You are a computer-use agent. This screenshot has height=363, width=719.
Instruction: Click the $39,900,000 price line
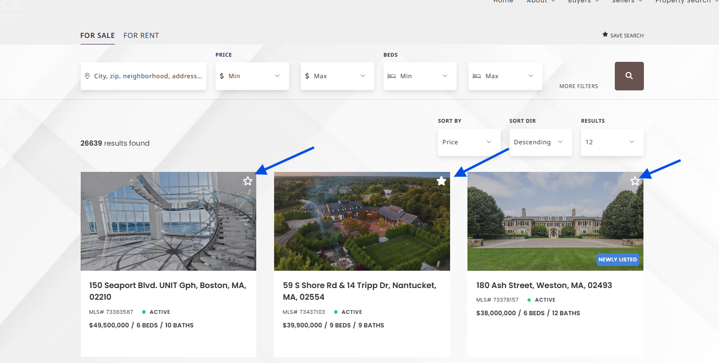(x=334, y=325)
